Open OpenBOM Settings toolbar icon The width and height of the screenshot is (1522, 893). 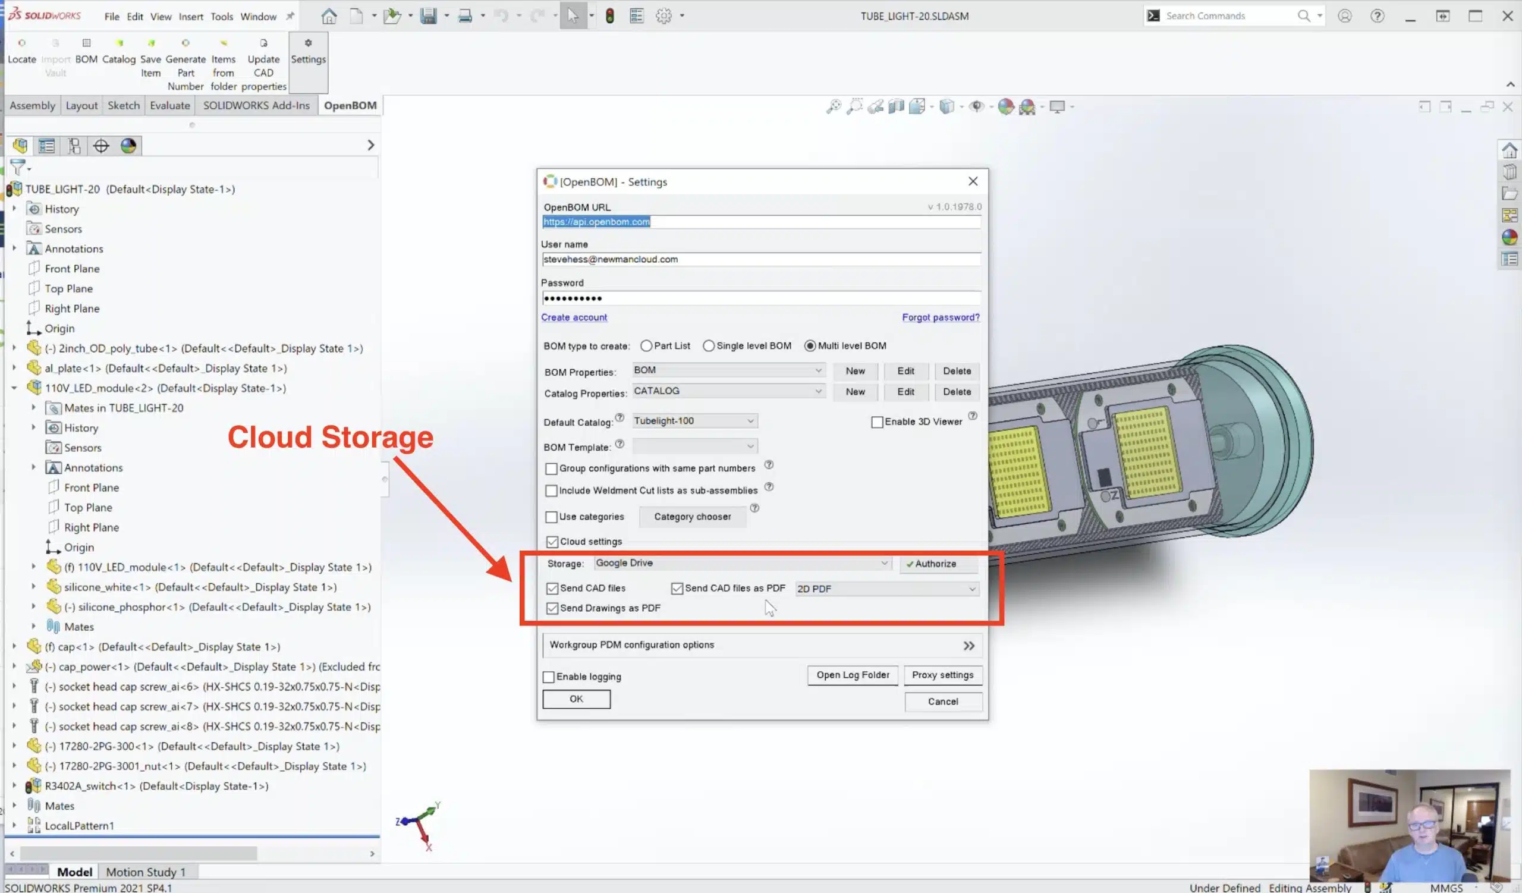coord(308,43)
